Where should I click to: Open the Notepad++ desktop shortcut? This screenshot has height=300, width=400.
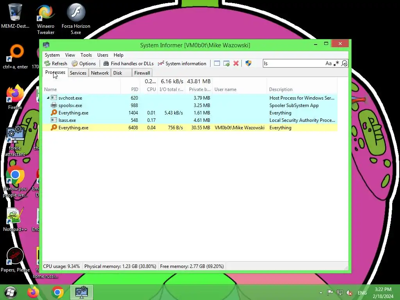coord(15,220)
